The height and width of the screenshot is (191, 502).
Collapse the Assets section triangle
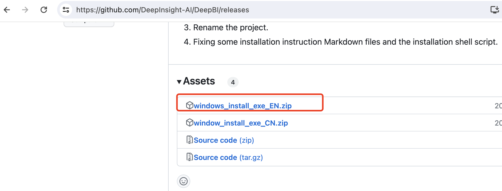[179, 82]
